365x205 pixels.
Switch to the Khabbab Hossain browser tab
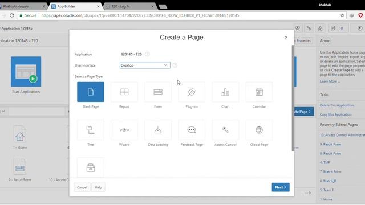pyautogui.click(x=22, y=6)
